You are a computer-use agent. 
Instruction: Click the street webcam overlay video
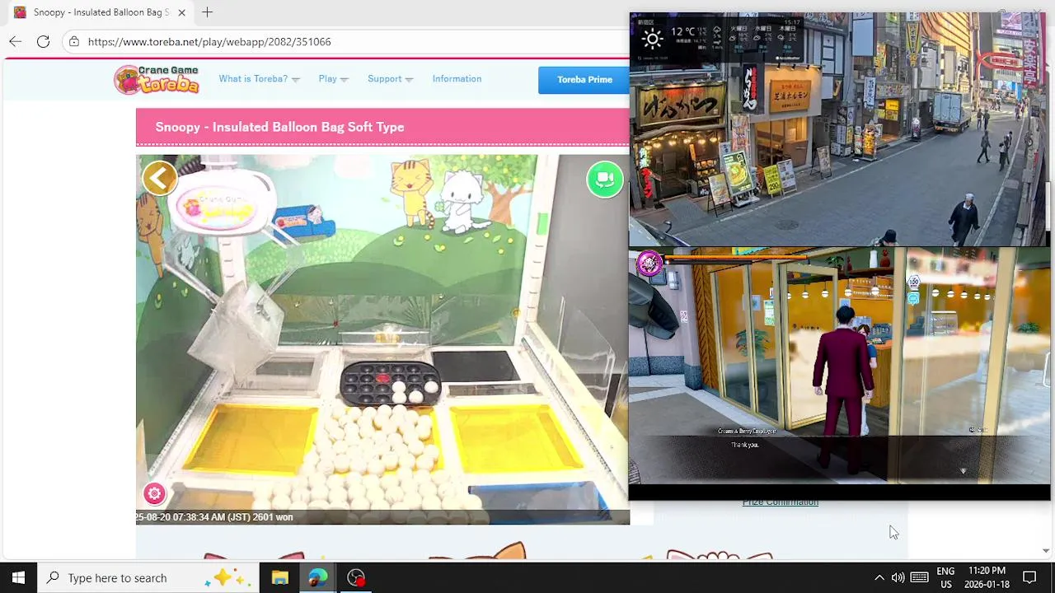(x=839, y=129)
